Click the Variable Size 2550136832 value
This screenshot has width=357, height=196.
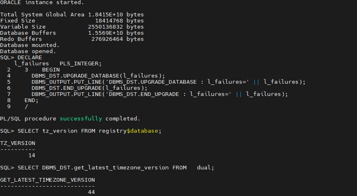coord(105,27)
